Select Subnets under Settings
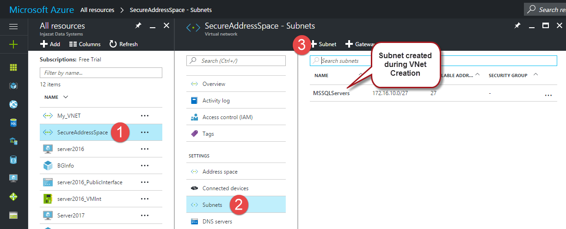Viewport: 566px width, 229px height. (236, 205)
